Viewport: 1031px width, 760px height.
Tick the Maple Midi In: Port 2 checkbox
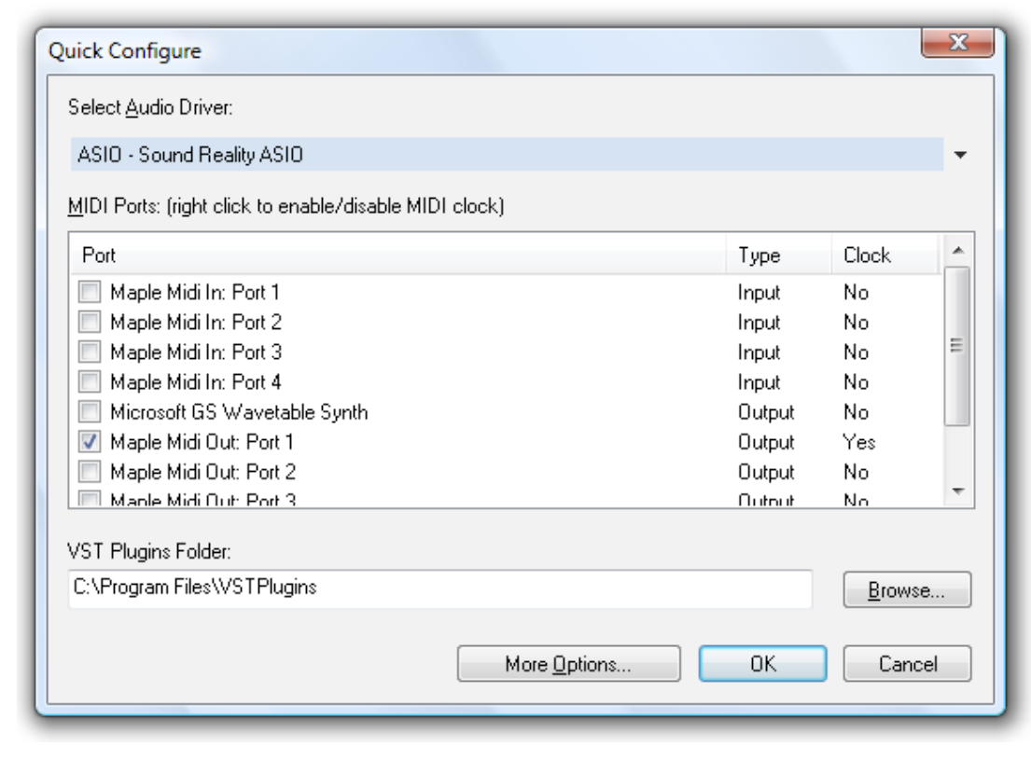[x=90, y=323]
